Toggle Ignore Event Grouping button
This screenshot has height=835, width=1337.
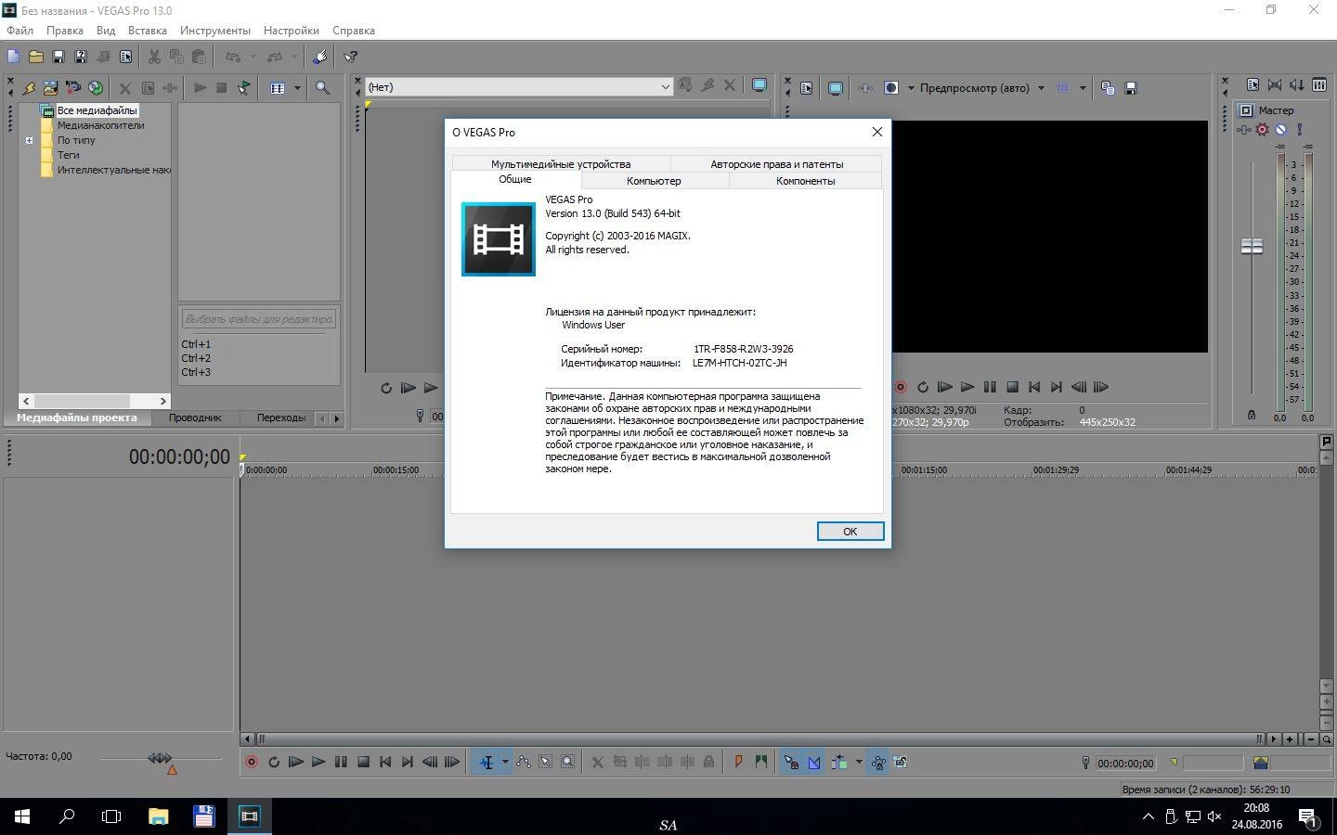(901, 762)
